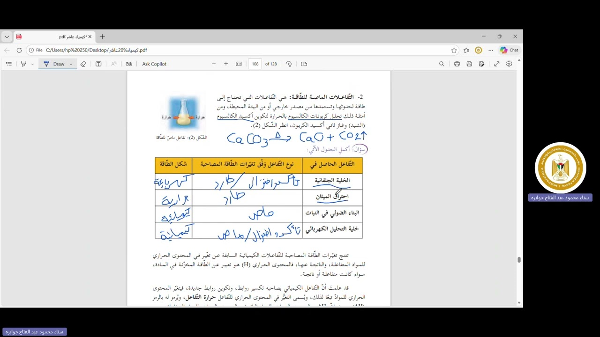
Task: Click the figure caption الشكل (2): تفاعل ماص للطاقة
Action: pyautogui.click(x=181, y=138)
